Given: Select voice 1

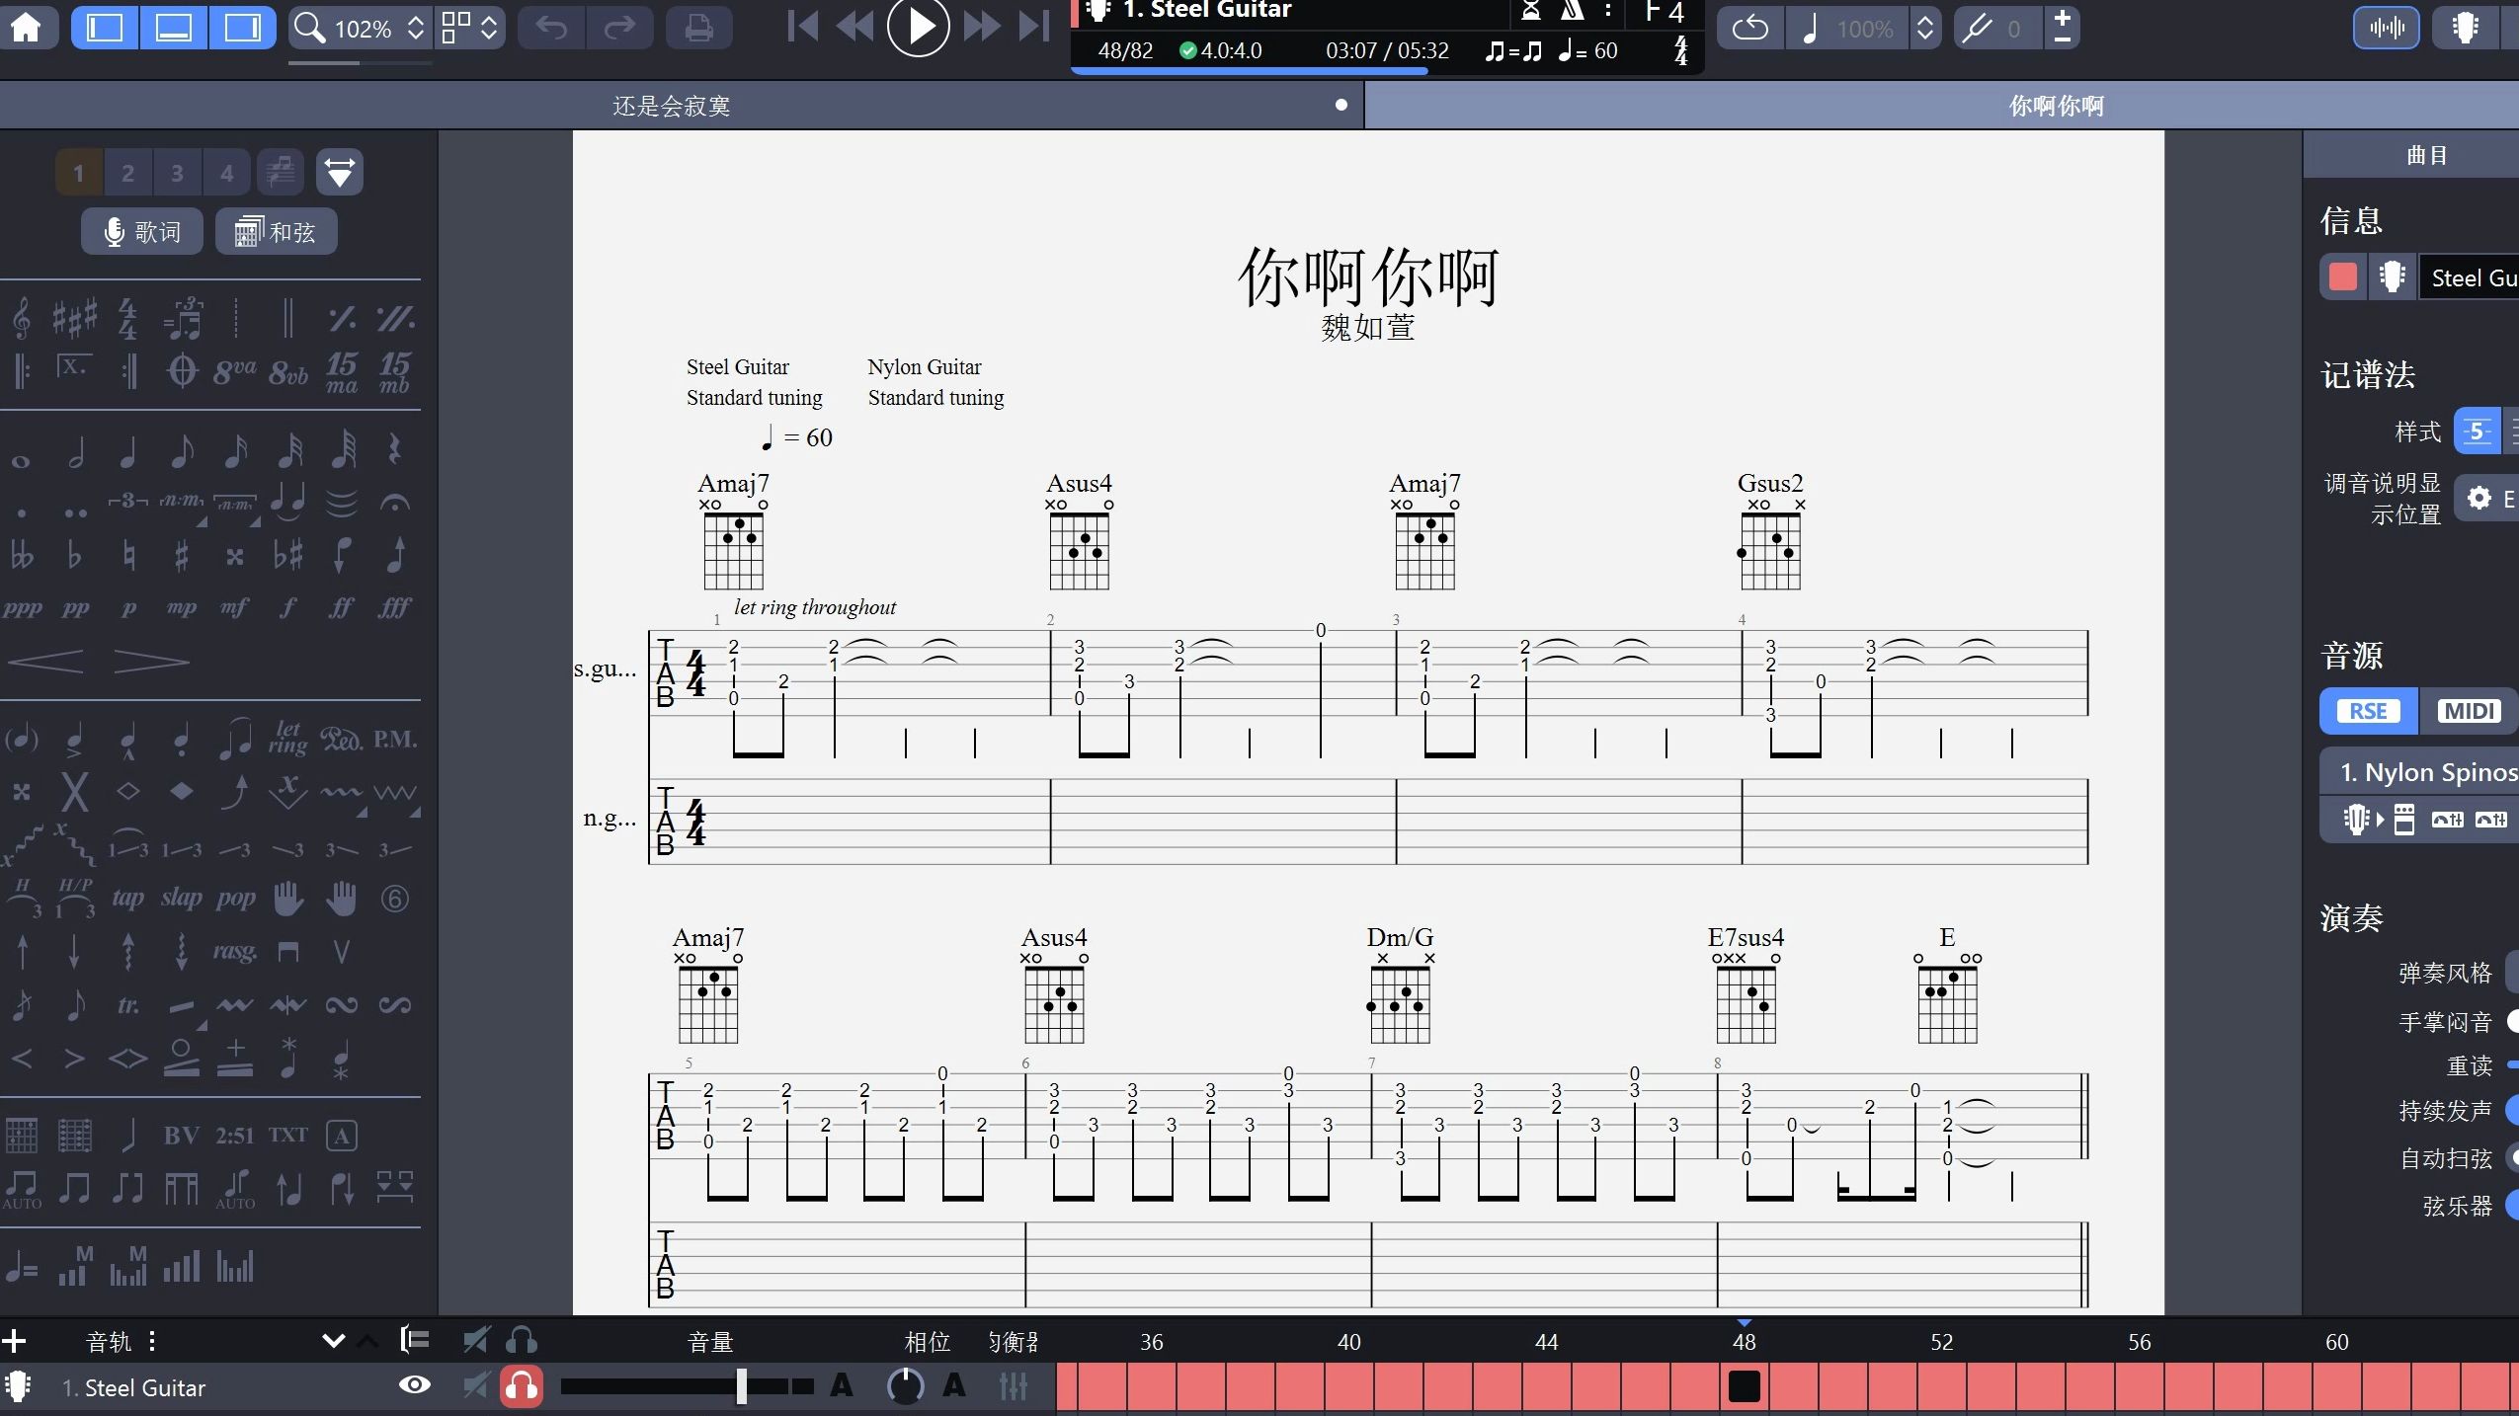Looking at the screenshot, I should [78, 173].
